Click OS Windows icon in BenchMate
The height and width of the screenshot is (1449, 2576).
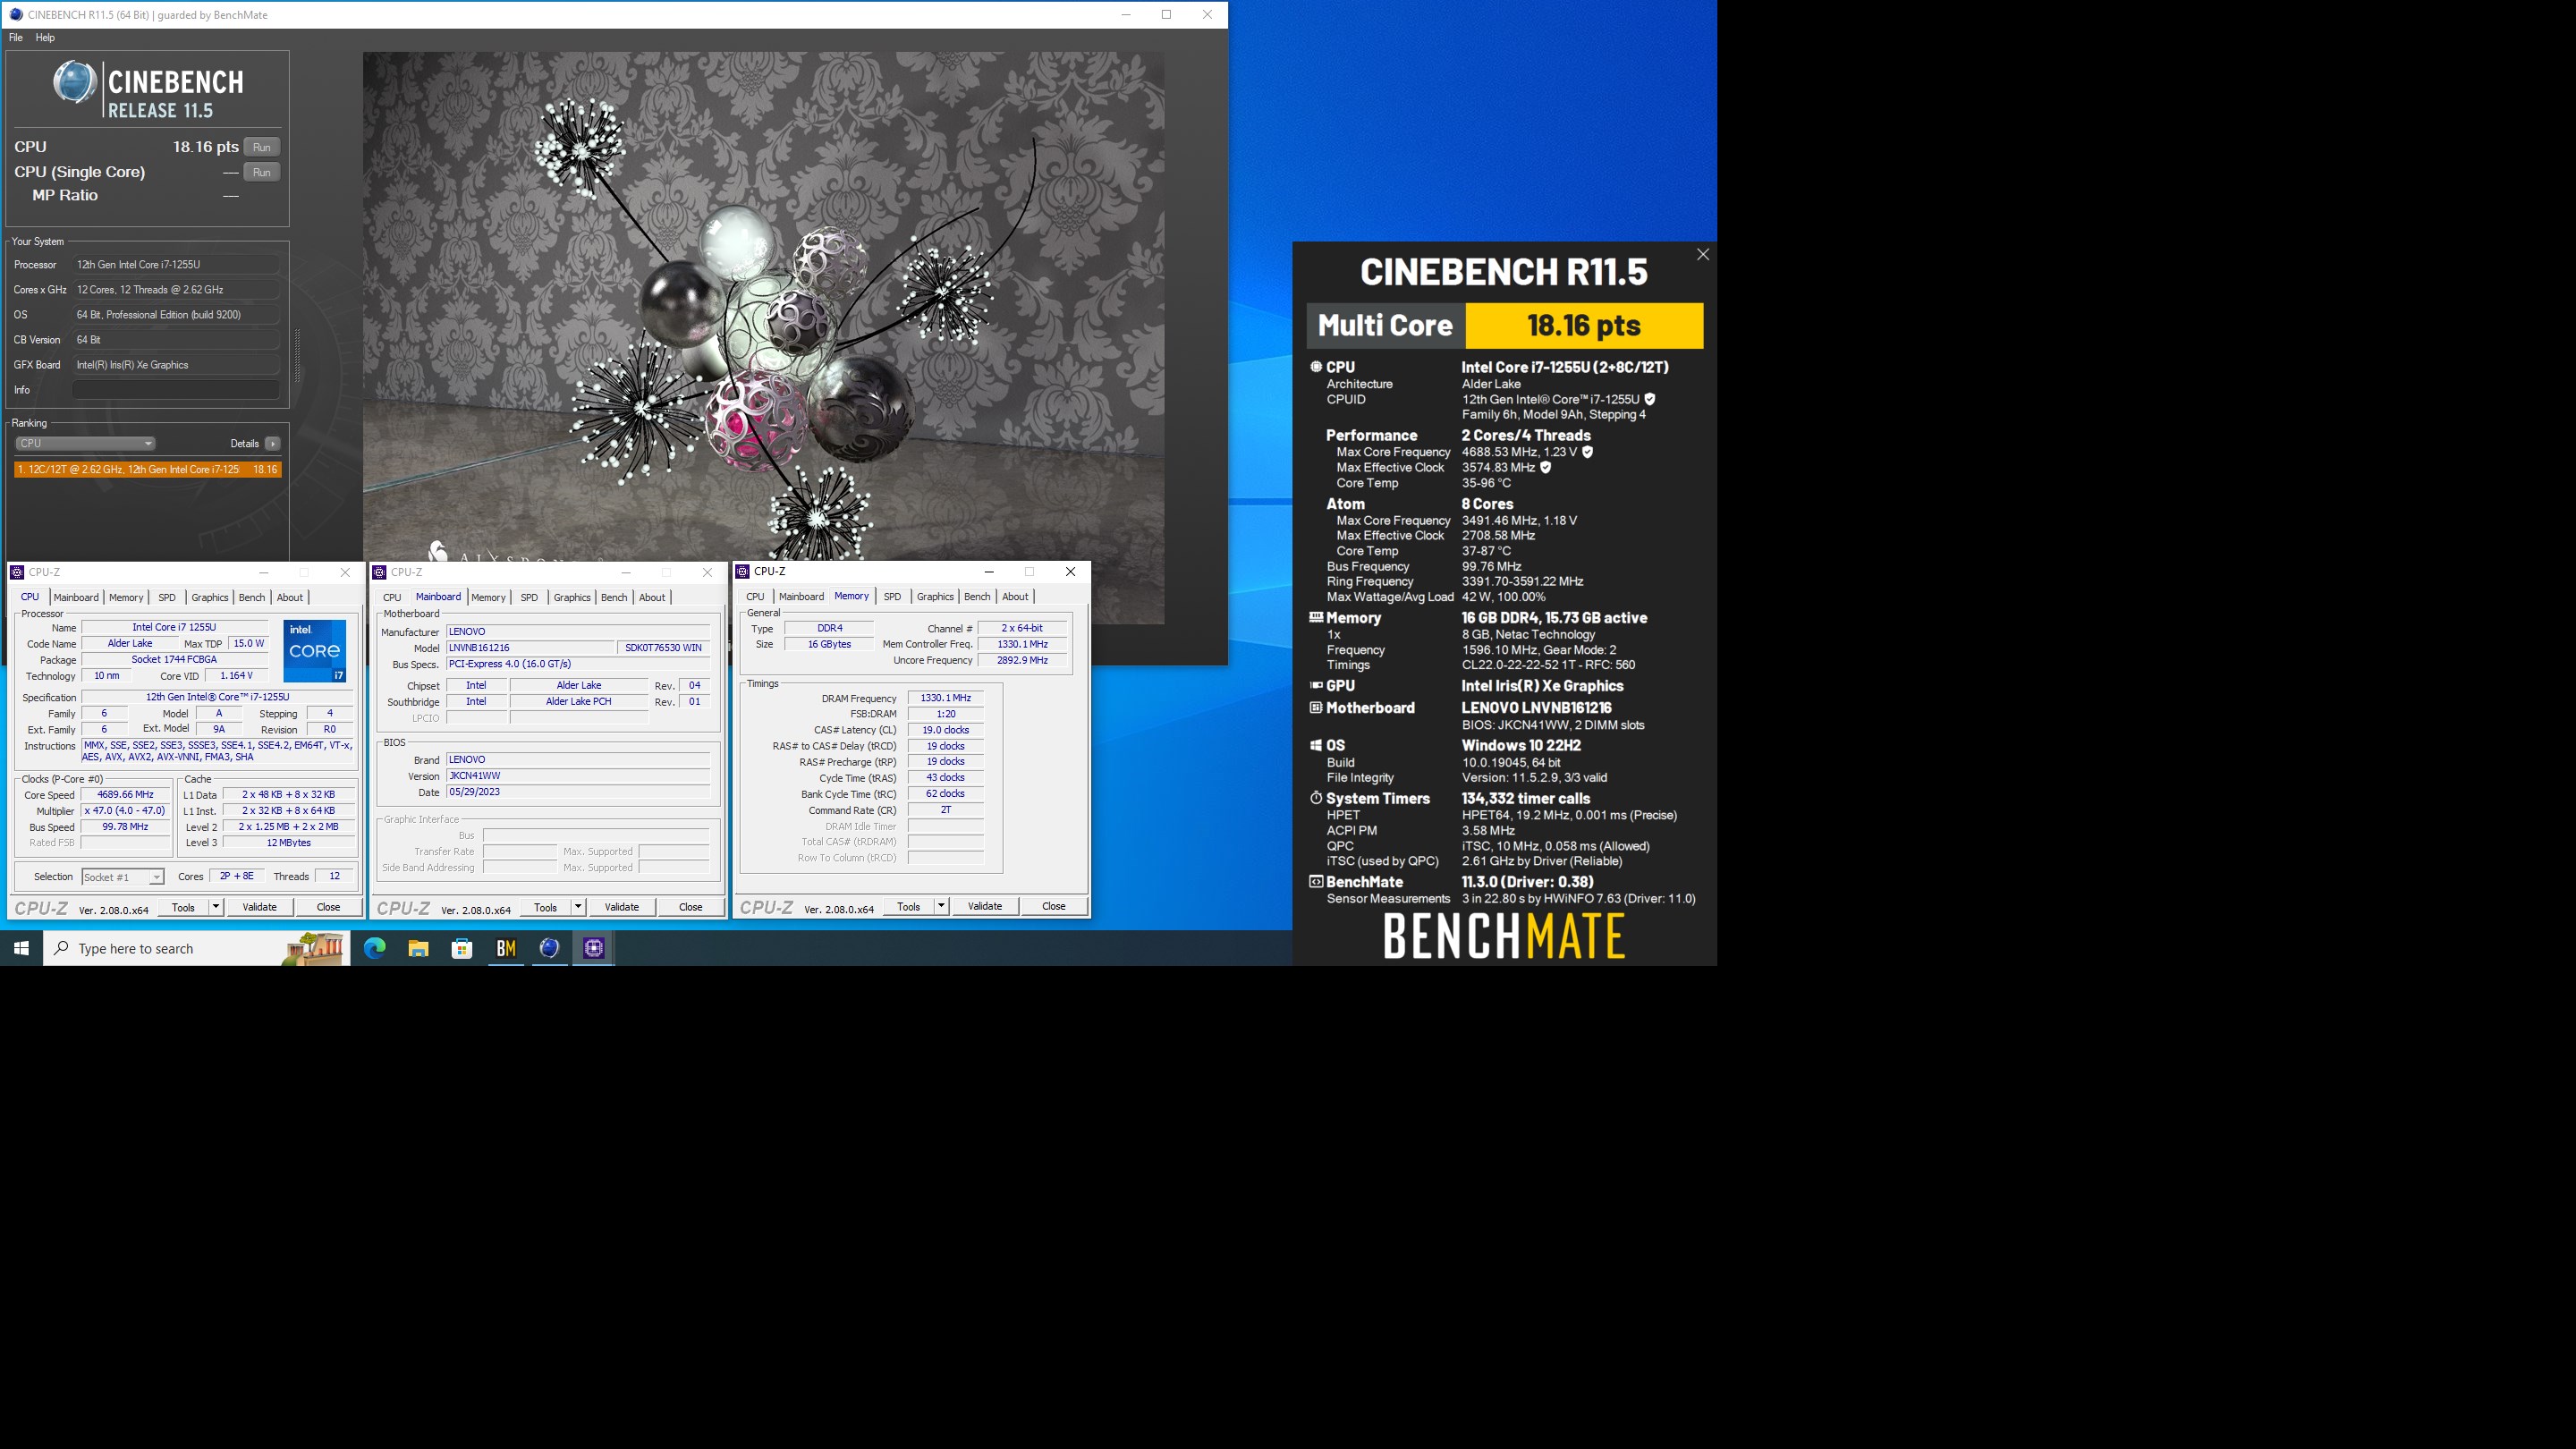click(x=1316, y=746)
